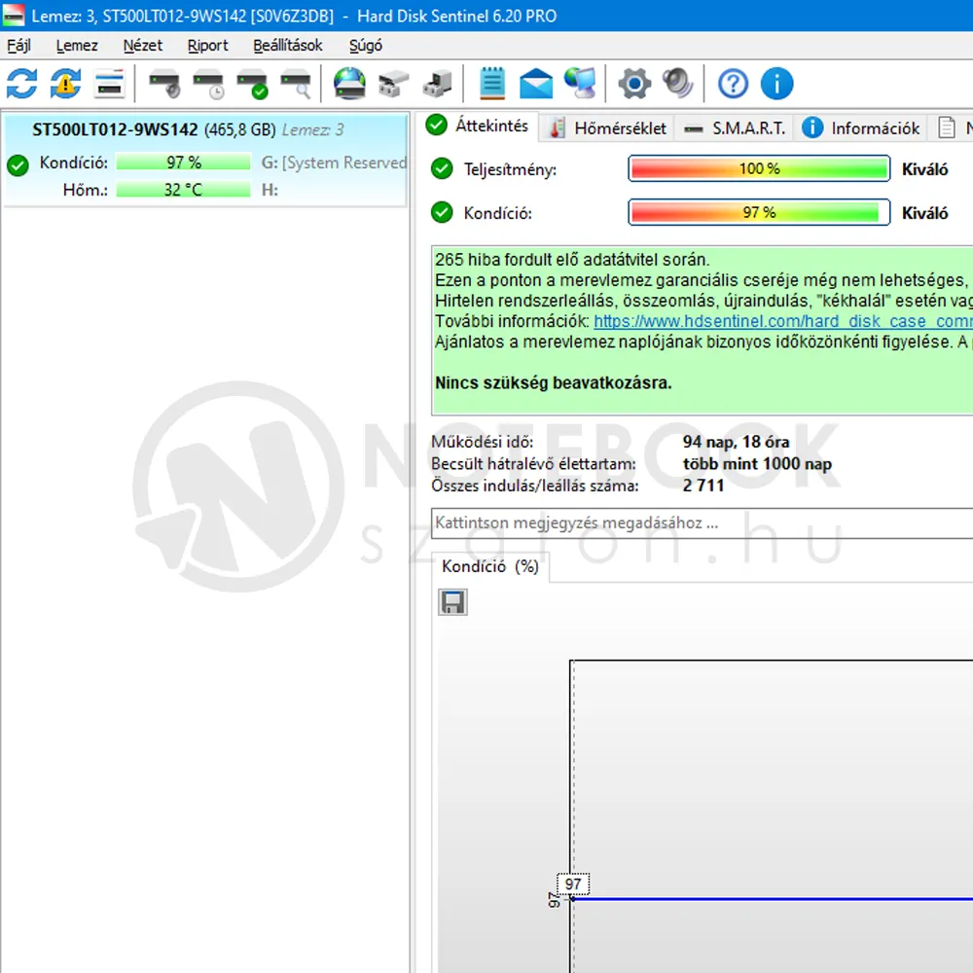Viewport: 973px width, 973px height.
Task: Open the Beállítások menu
Action: (x=287, y=46)
